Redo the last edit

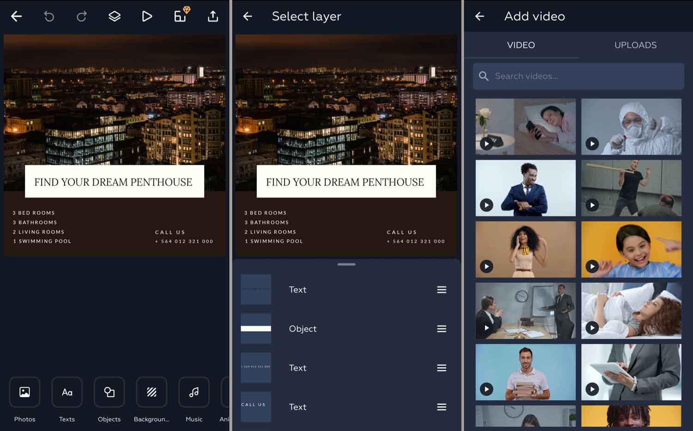tap(82, 17)
